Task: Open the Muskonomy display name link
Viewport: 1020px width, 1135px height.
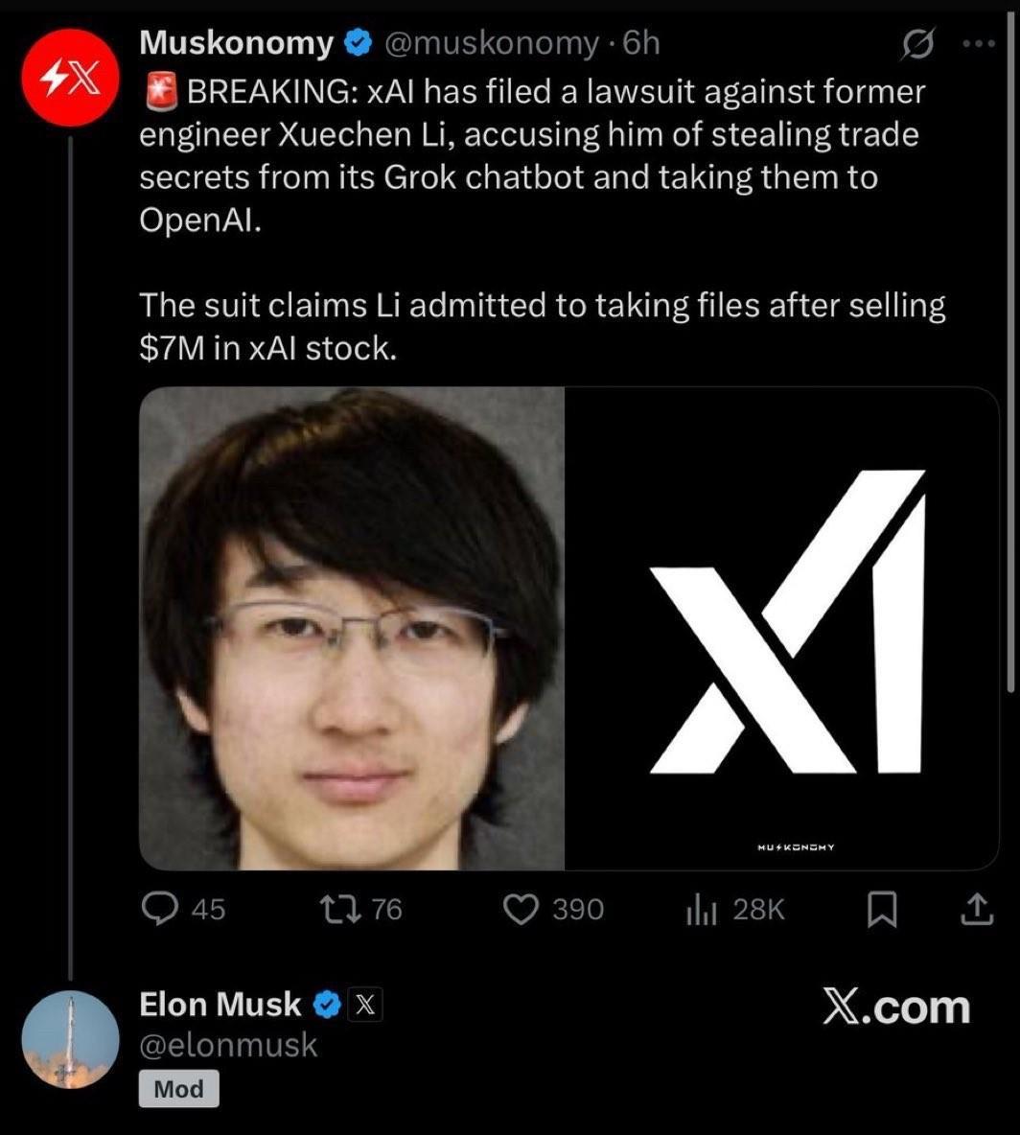Action: tap(237, 43)
